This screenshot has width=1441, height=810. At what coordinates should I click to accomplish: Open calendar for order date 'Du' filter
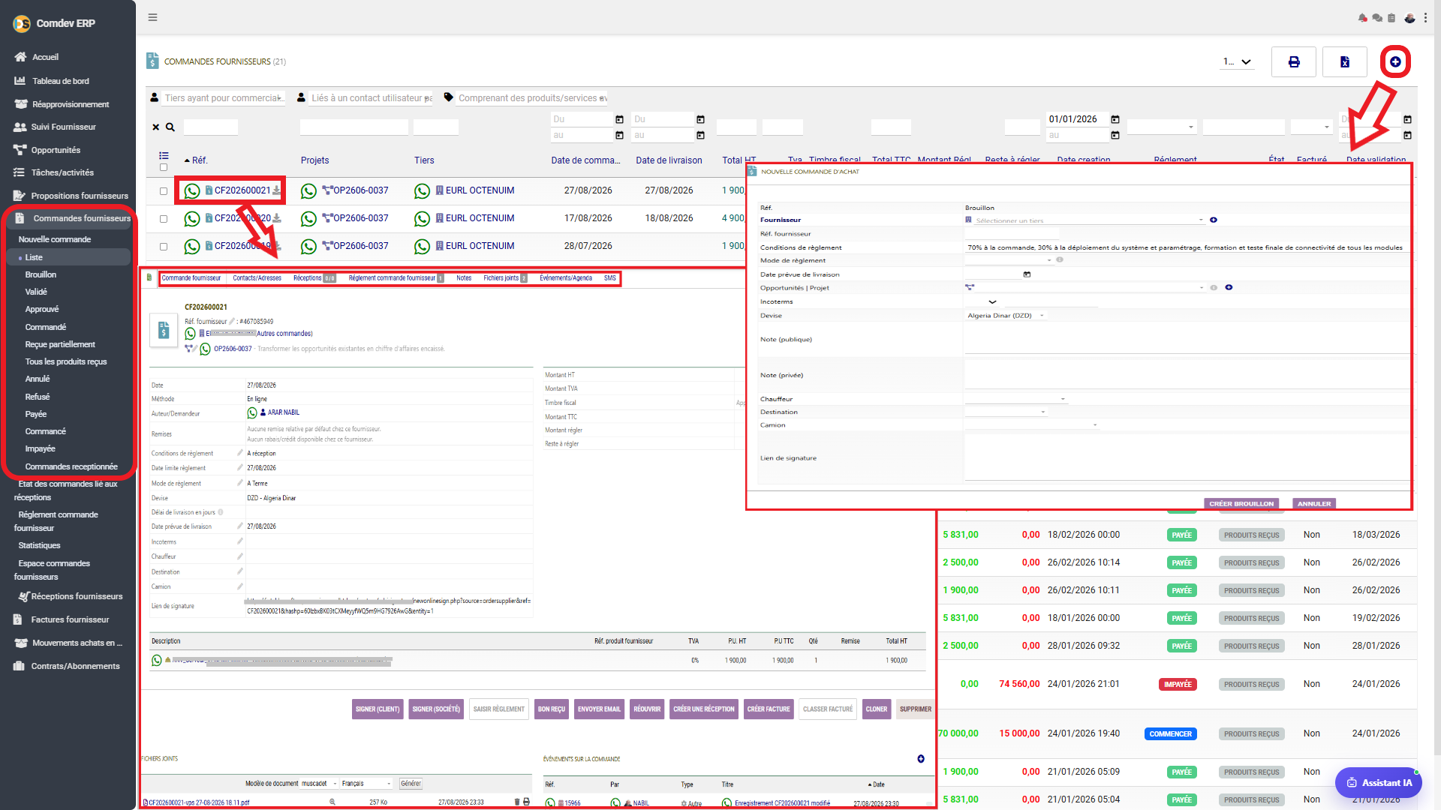(x=619, y=119)
